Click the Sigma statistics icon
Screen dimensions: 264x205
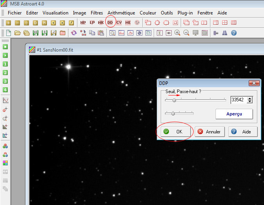tap(160, 33)
